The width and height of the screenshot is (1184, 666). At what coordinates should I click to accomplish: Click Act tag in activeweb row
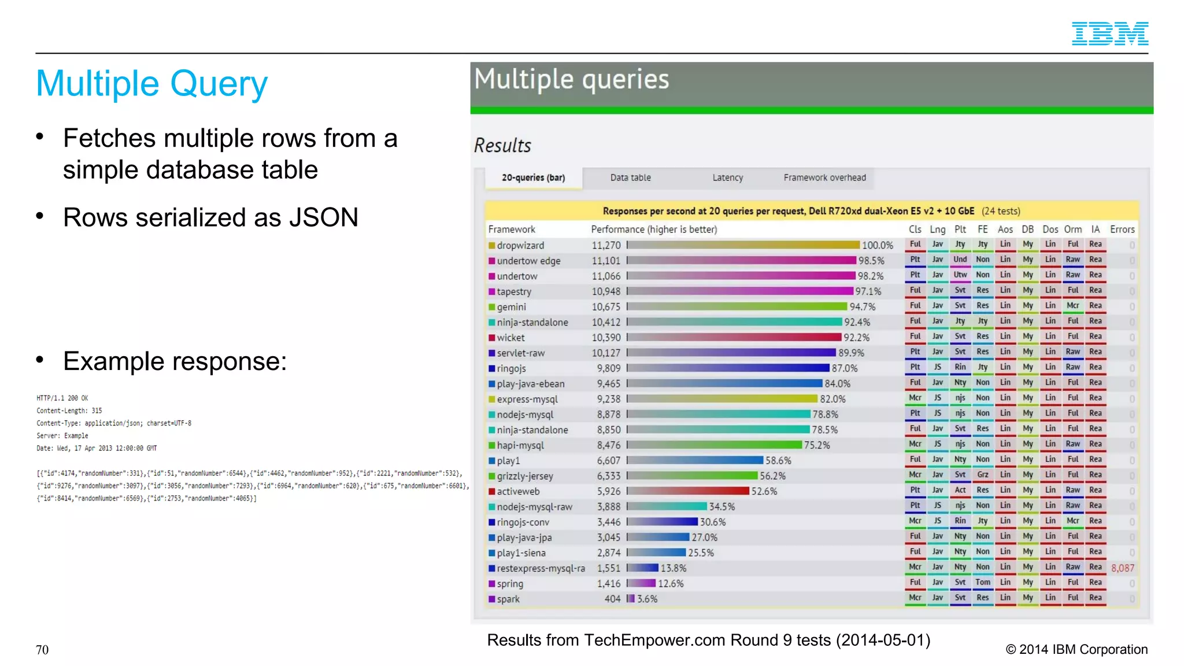[960, 490]
